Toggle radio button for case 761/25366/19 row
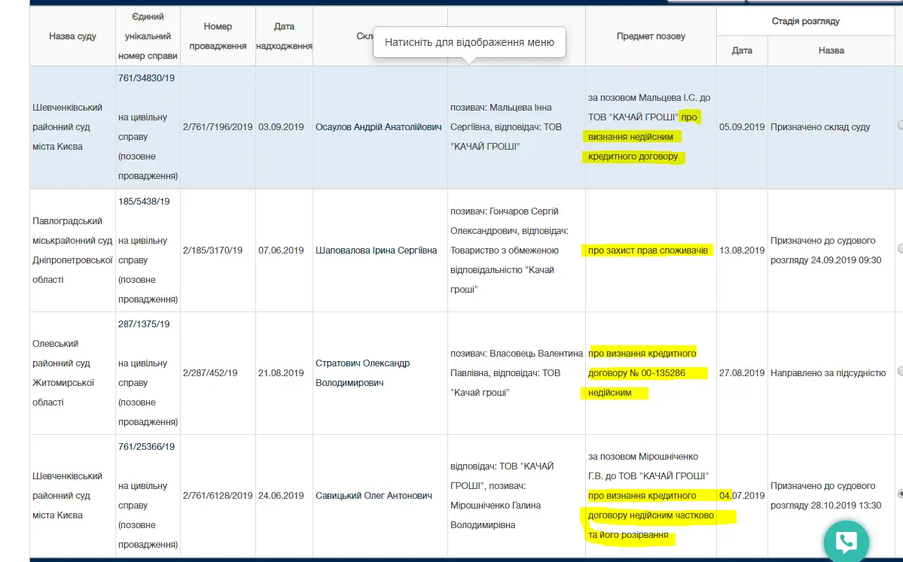Image resolution: width=903 pixels, height=562 pixels. tap(900, 494)
